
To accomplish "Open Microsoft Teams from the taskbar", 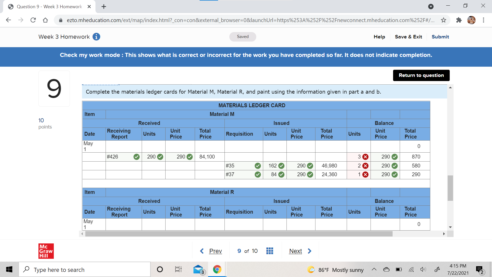I will coord(198,269).
